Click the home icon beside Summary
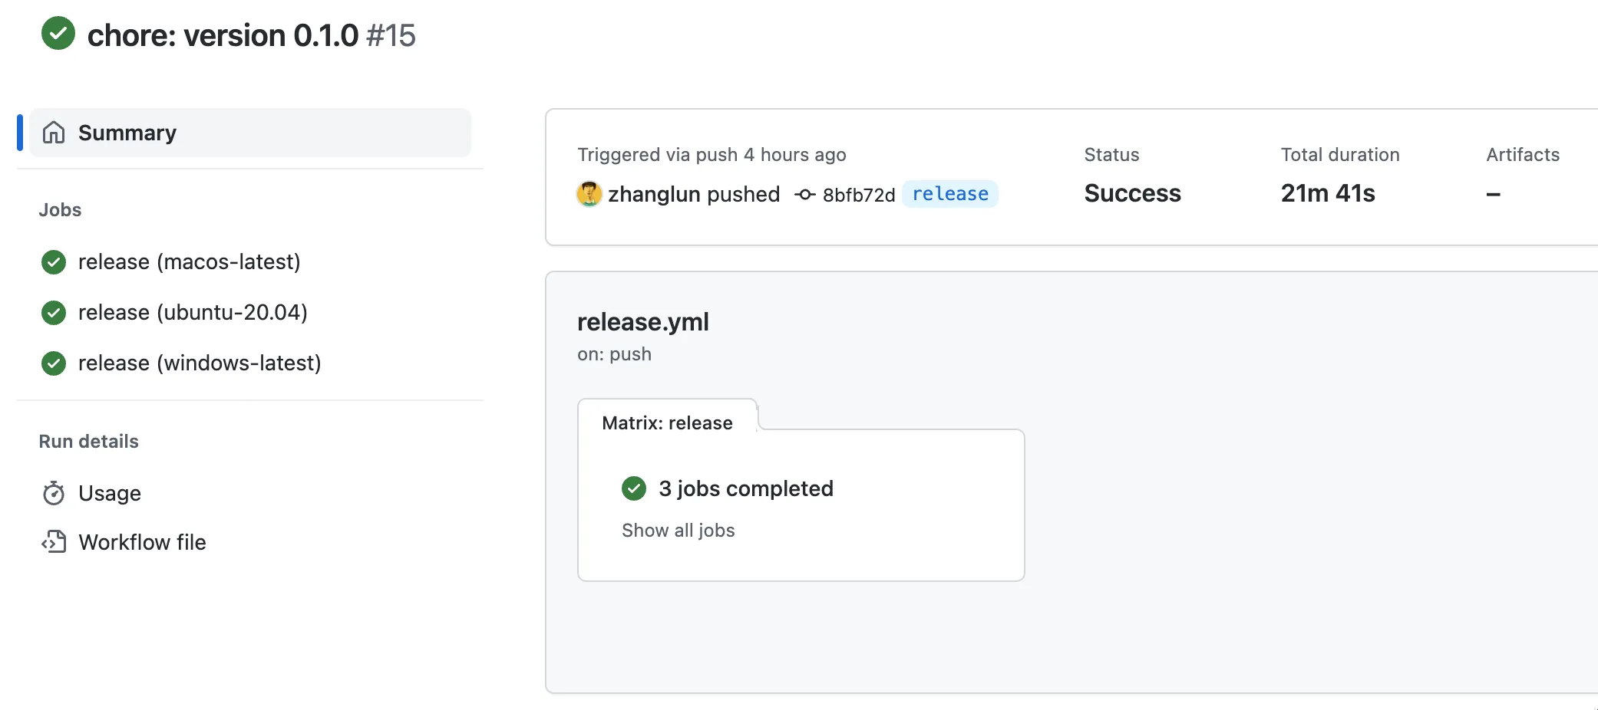The height and width of the screenshot is (710, 1598). [54, 133]
